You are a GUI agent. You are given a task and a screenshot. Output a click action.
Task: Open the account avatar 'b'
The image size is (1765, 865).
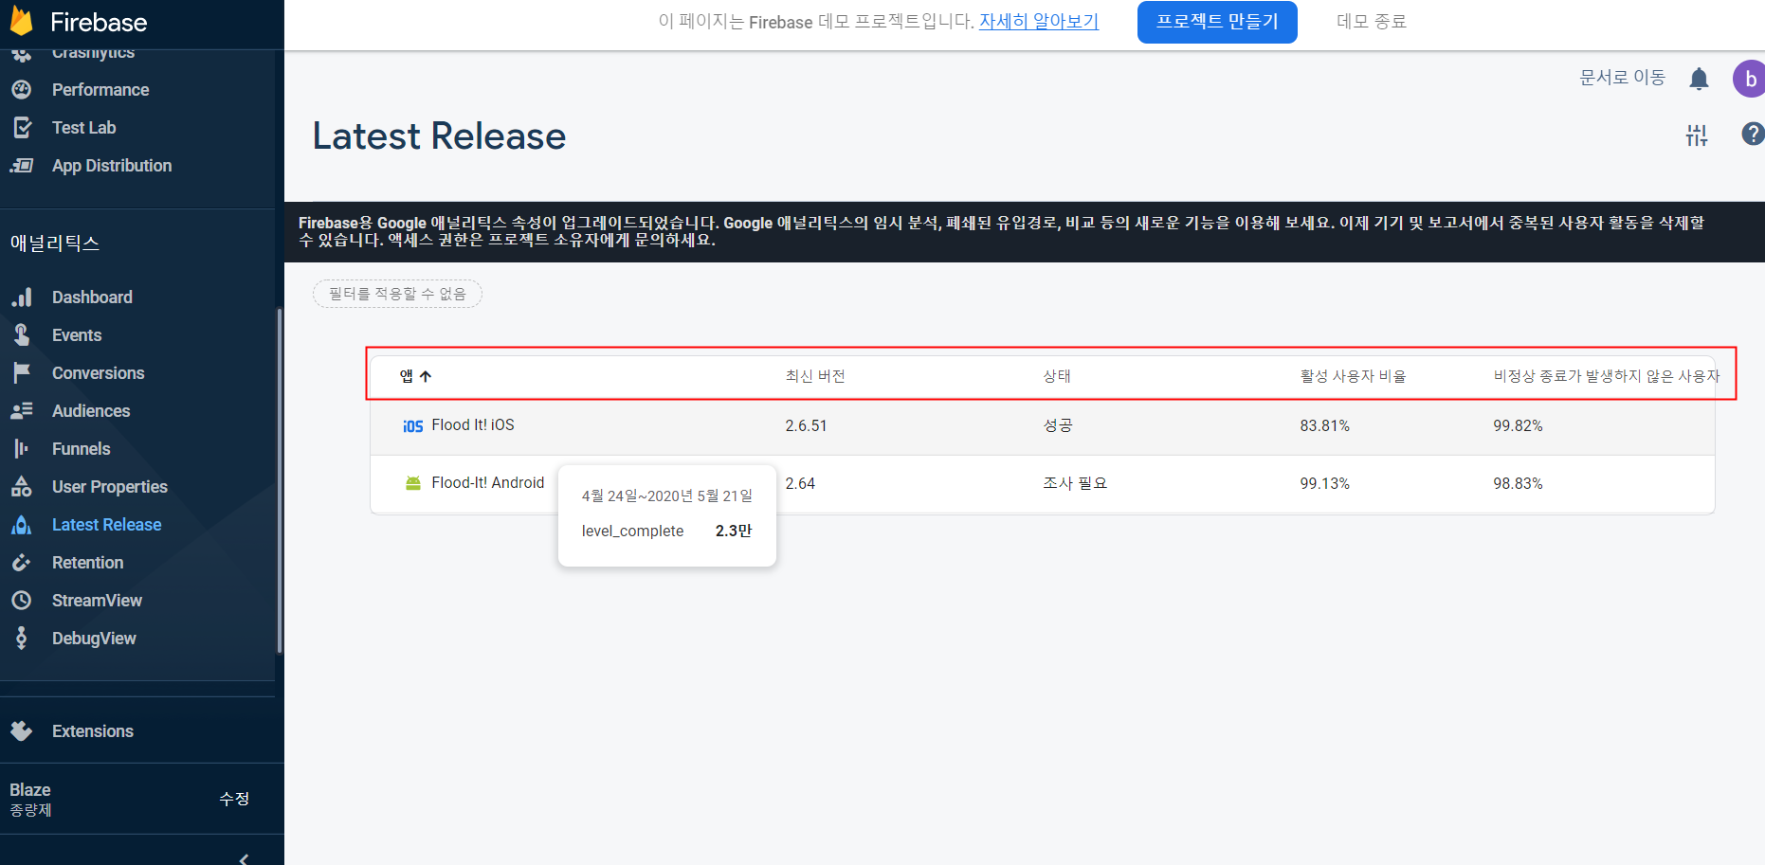(x=1750, y=79)
